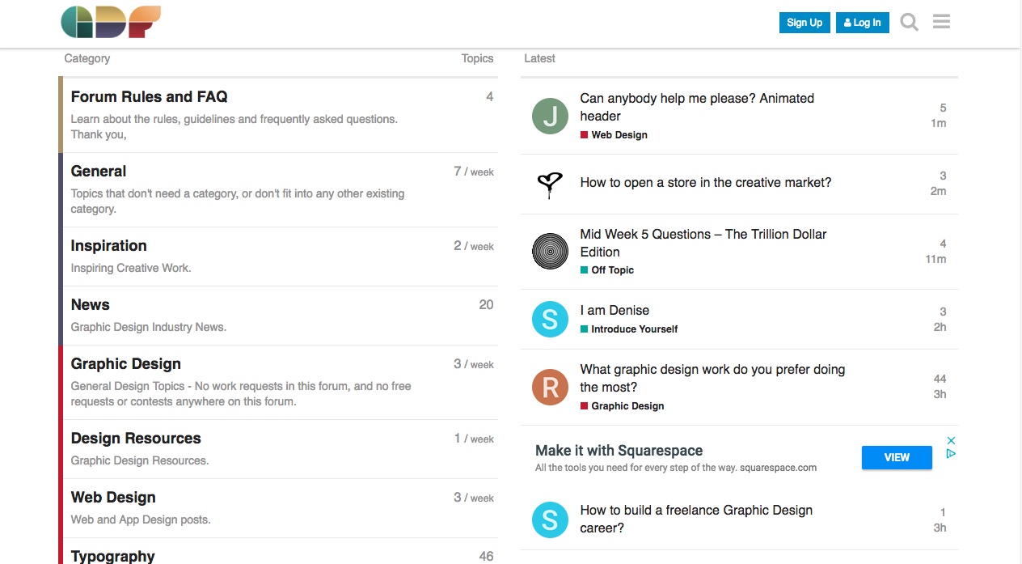
Task: Click the AdChoices triangle icon
Action: pos(952,454)
